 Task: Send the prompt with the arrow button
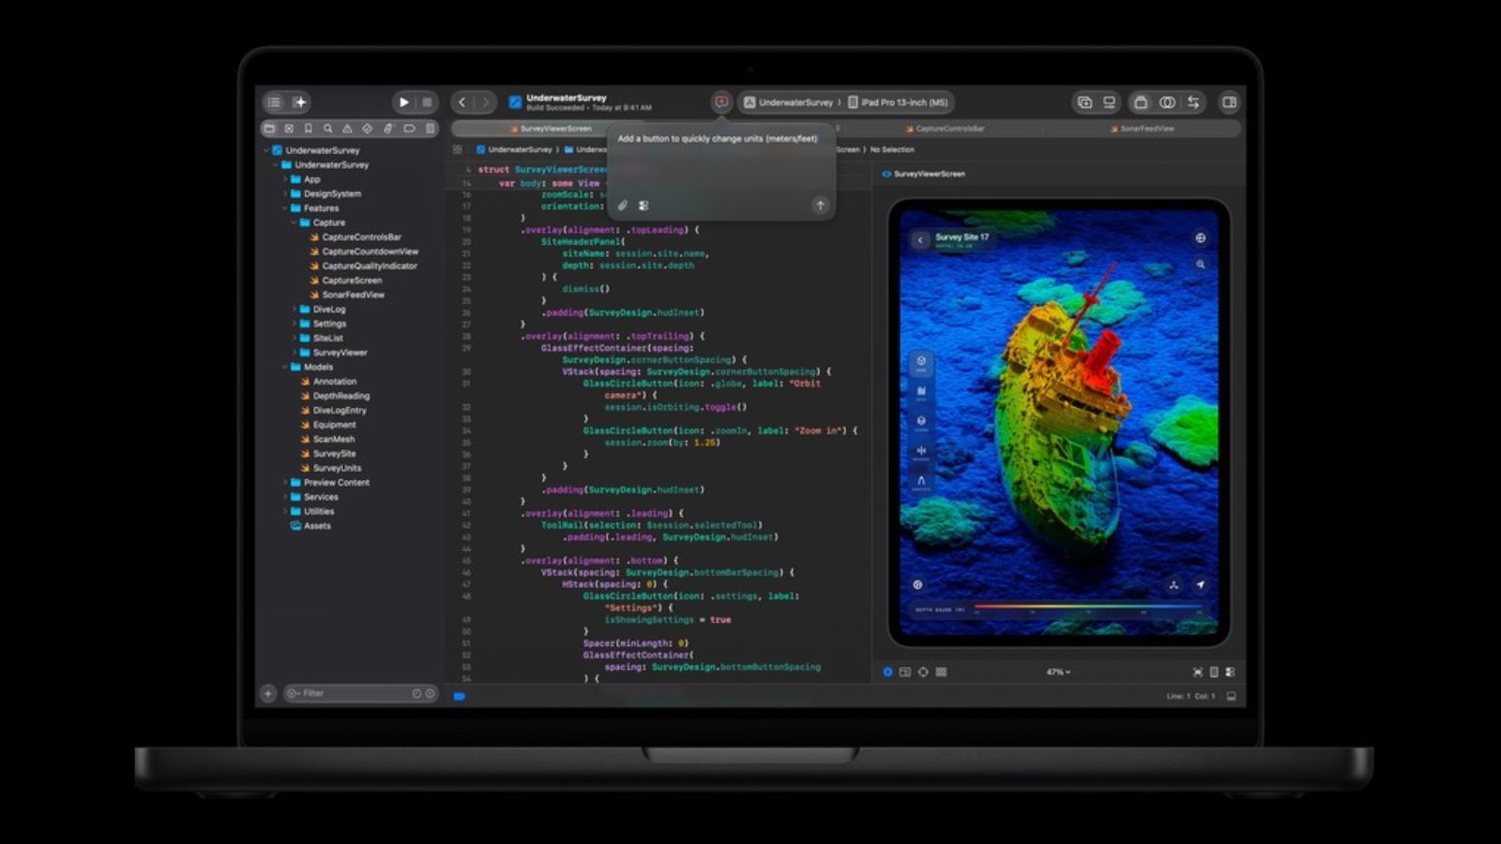[820, 205]
